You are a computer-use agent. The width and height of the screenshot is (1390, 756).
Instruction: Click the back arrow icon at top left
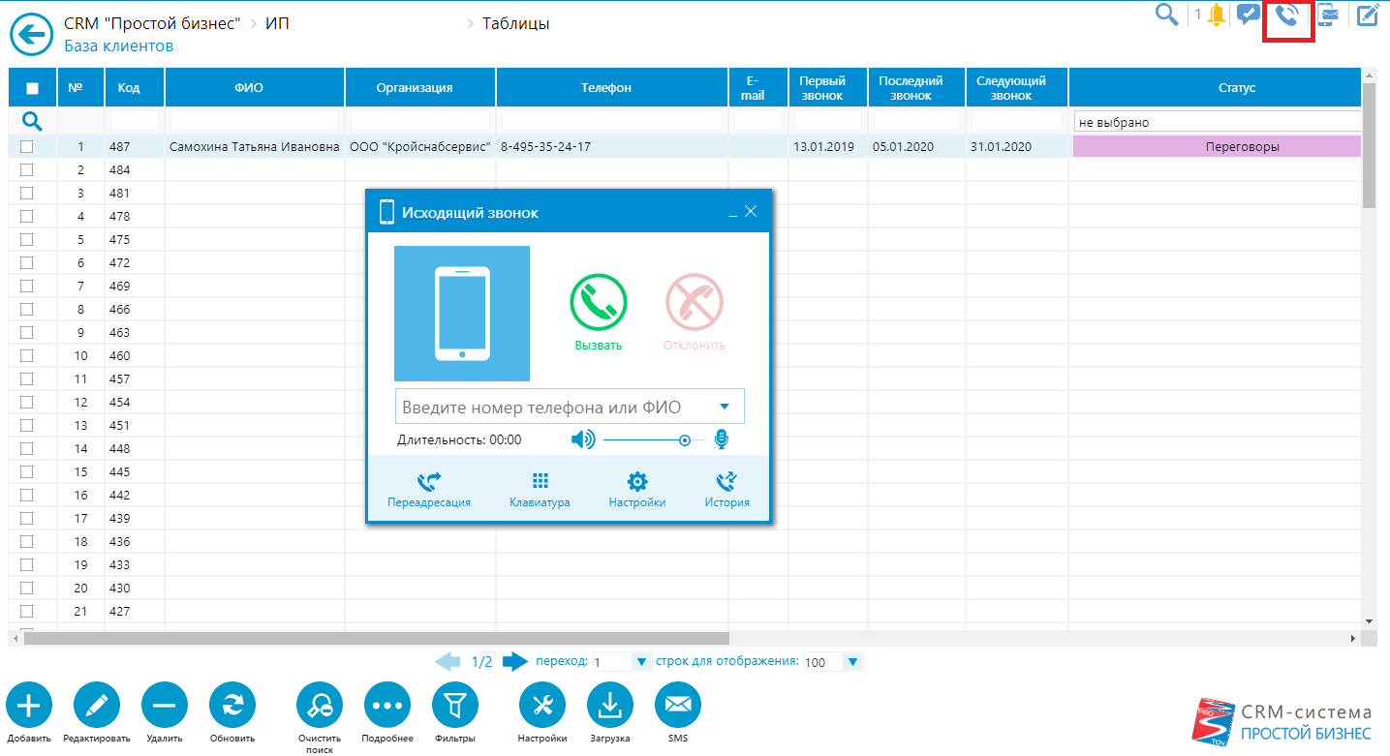point(32,36)
